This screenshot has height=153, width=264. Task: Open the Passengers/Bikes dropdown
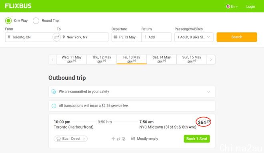[x=194, y=37]
